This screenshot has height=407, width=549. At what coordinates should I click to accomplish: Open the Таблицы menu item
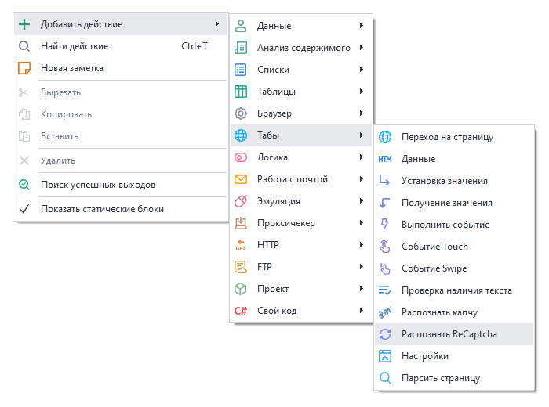276,92
